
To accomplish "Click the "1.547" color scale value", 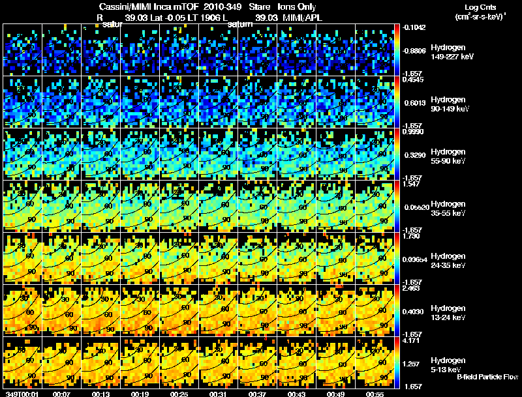I will click(x=411, y=184).
